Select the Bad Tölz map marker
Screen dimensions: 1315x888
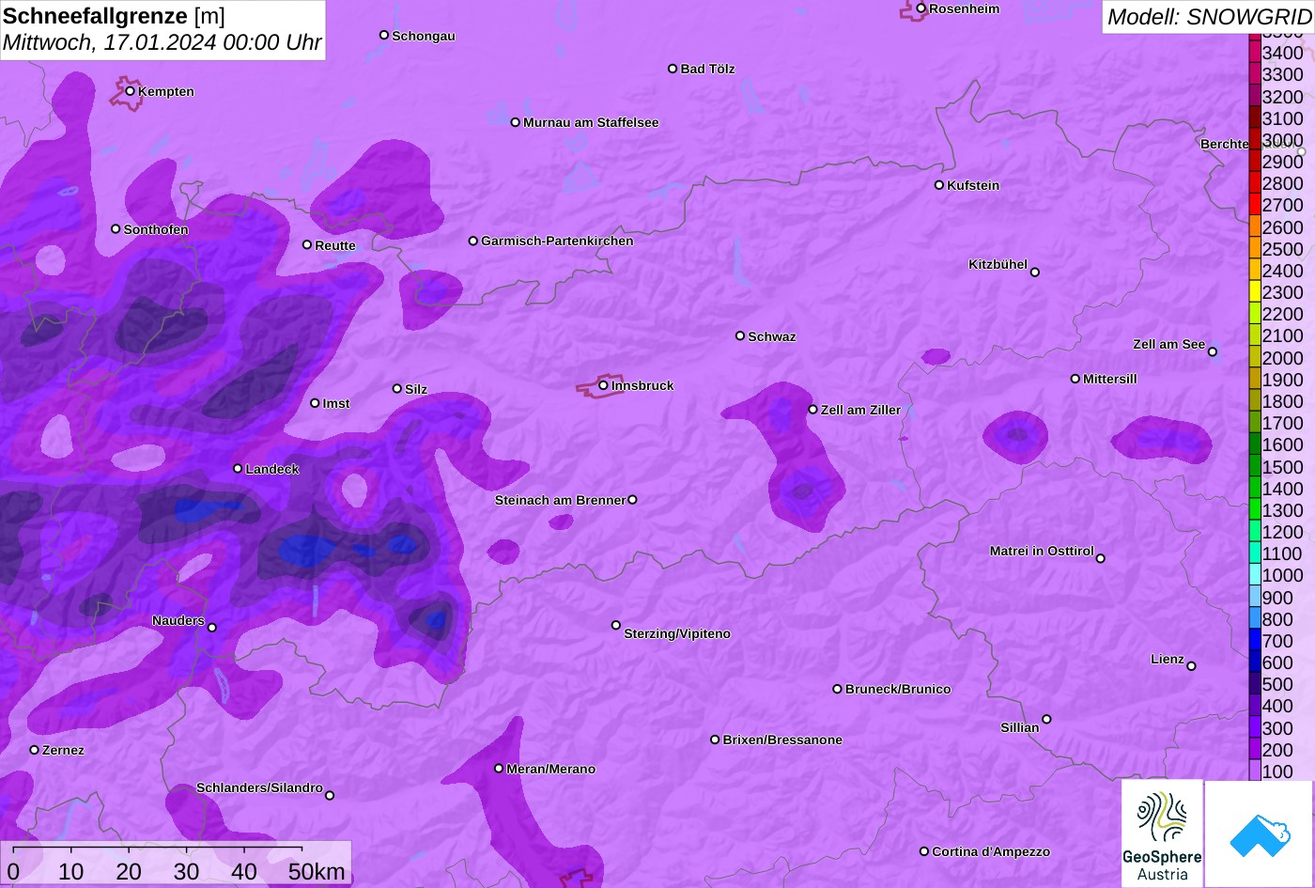click(673, 69)
